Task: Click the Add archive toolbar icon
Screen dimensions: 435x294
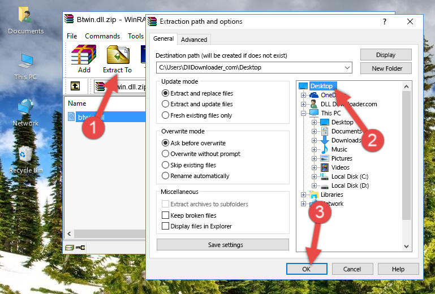Action: (84, 59)
